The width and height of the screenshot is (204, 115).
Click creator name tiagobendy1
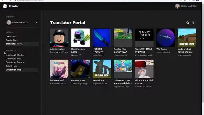point(99,55)
